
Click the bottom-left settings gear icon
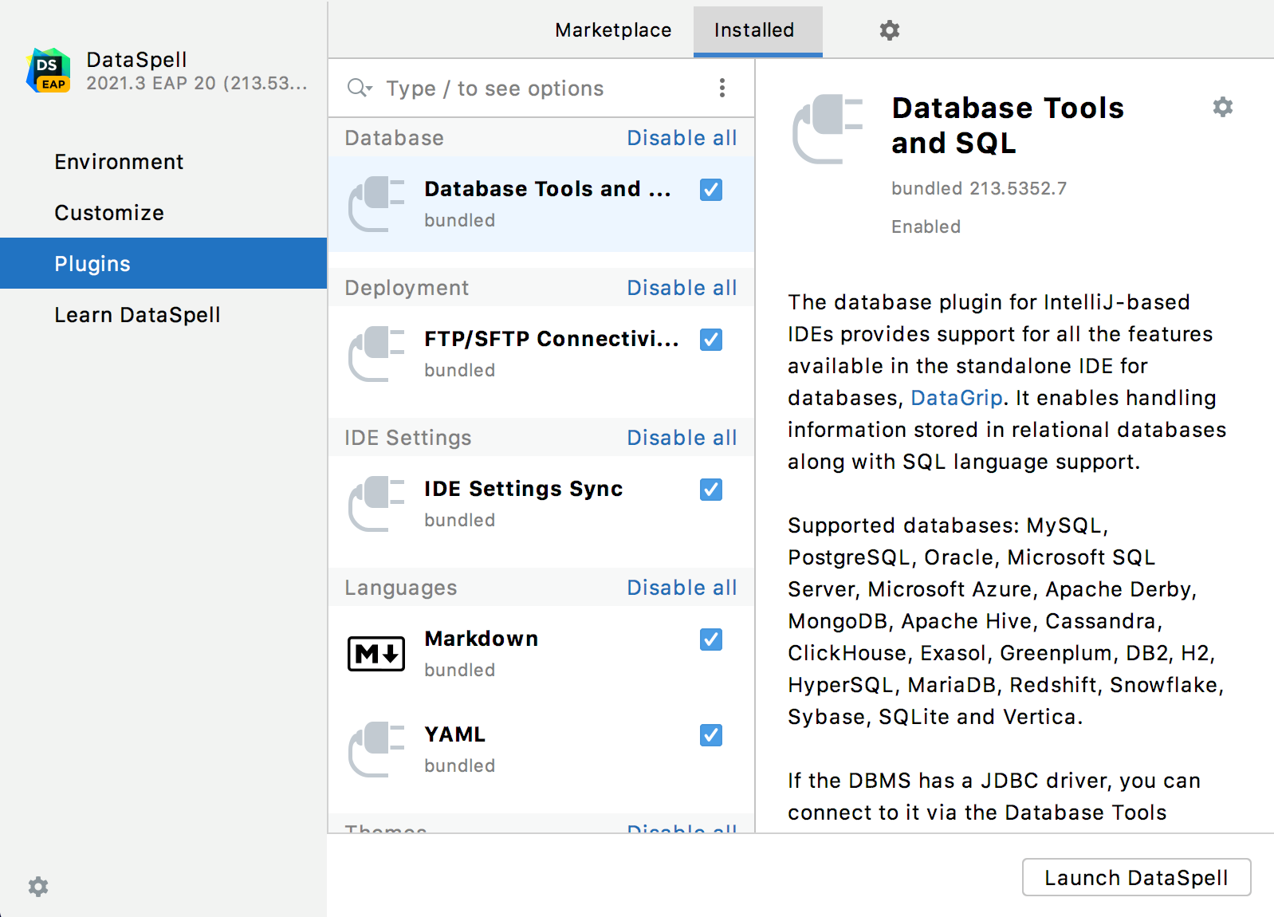38,887
